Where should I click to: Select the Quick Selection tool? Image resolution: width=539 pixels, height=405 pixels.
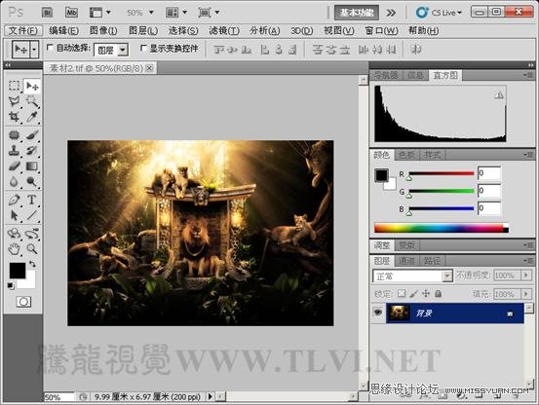click(x=32, y=101)
